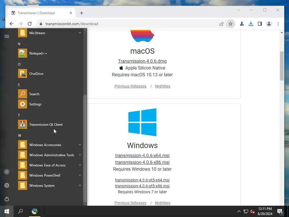Open Windows Previous Releases link

click(x=130, y=203)
